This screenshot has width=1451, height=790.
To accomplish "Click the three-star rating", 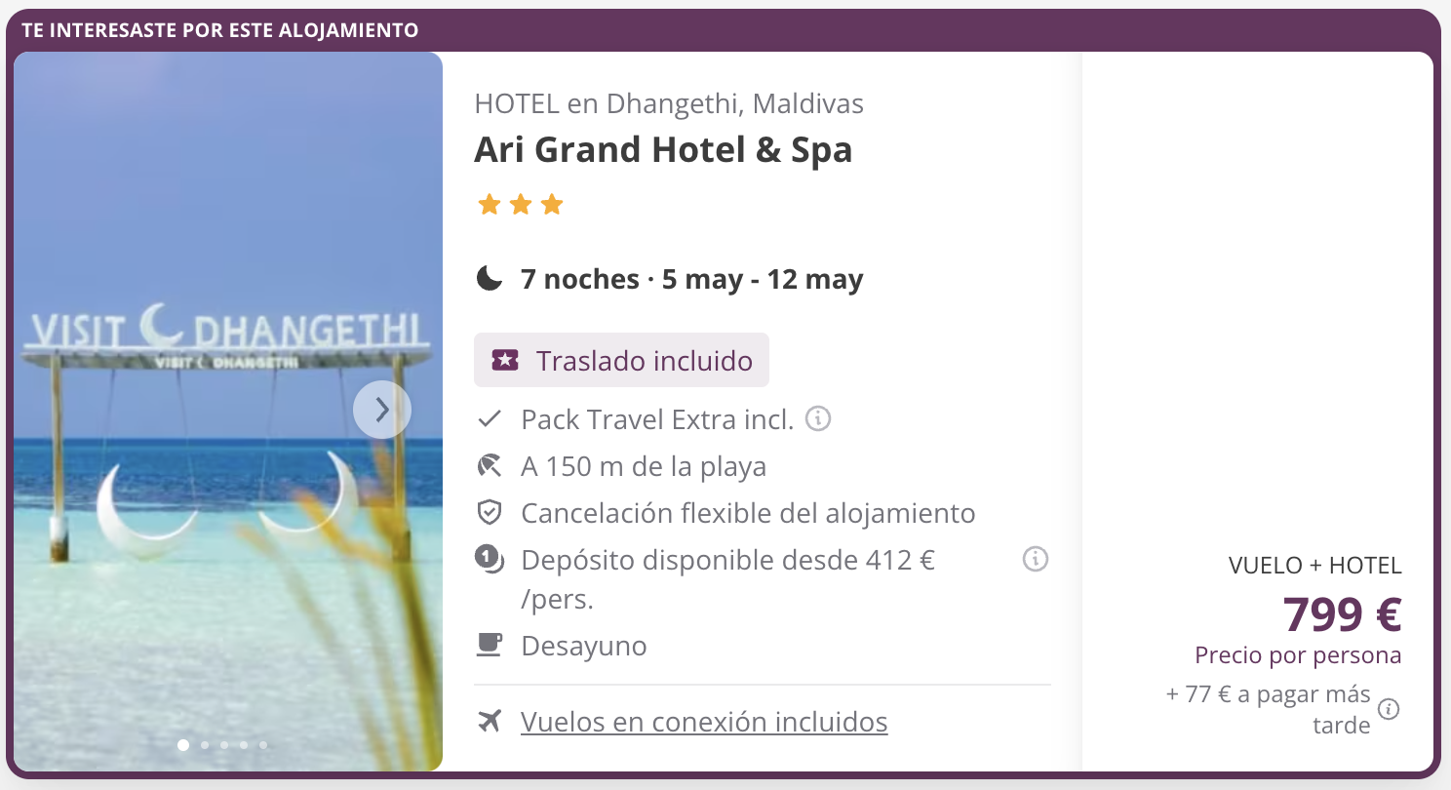I will (x=520, y=205).
